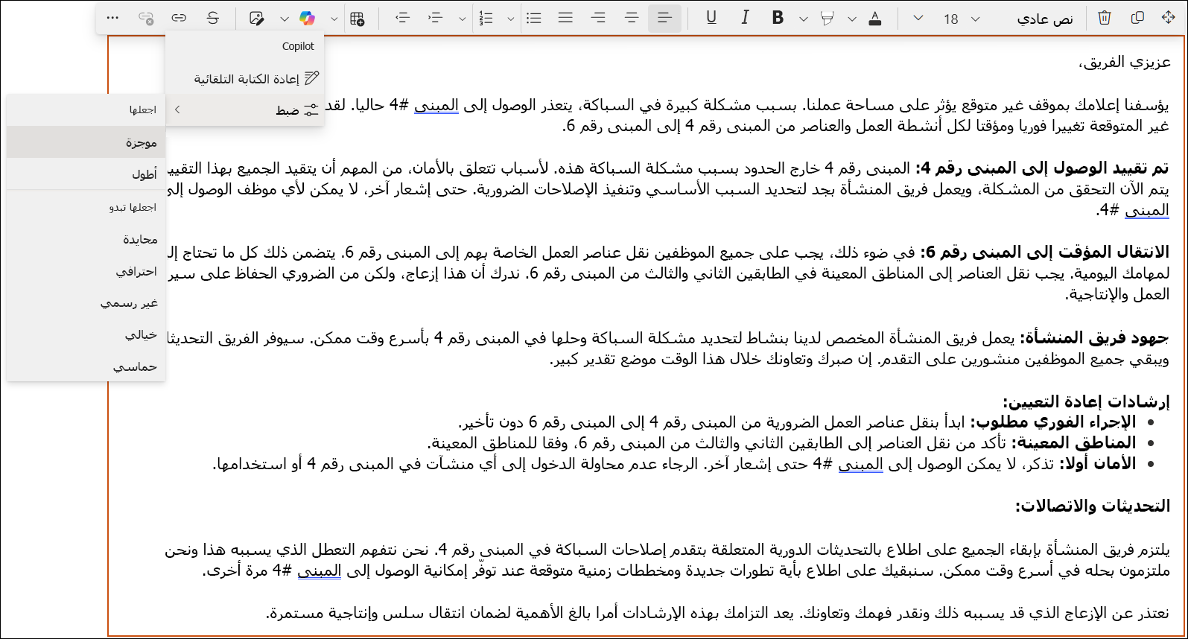Click bold text الإجراء الفوري مطلوب:
The image size is (1188, 639).
(1052, 422)
